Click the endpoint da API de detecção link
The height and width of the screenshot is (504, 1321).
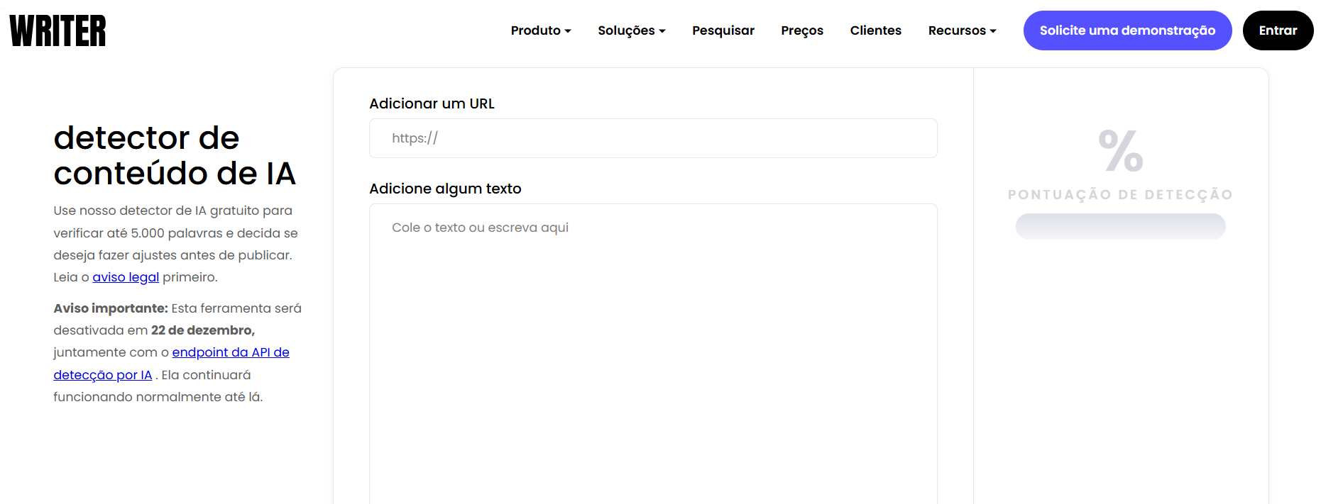pos(231,352)
